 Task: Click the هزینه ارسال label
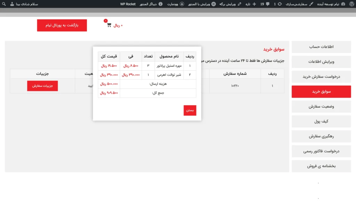point(158,84)
